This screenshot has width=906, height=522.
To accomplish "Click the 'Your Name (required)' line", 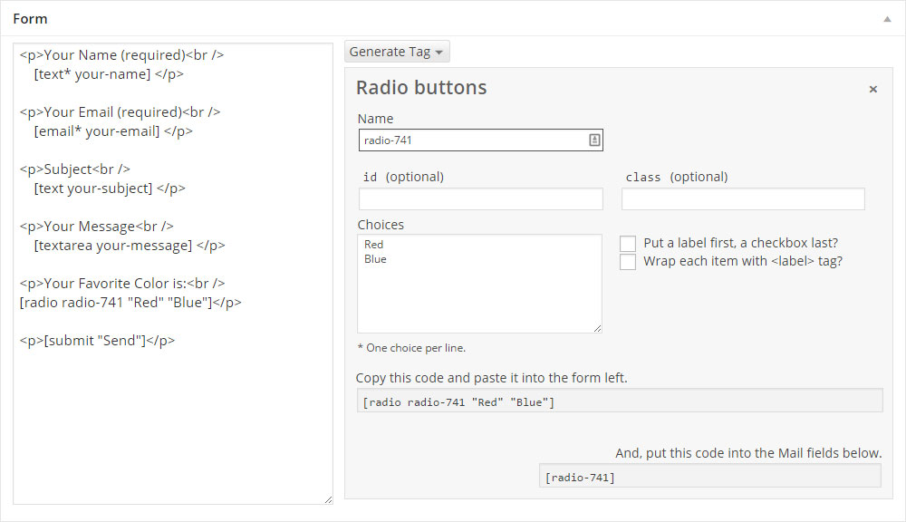I will tap(122, 55).
